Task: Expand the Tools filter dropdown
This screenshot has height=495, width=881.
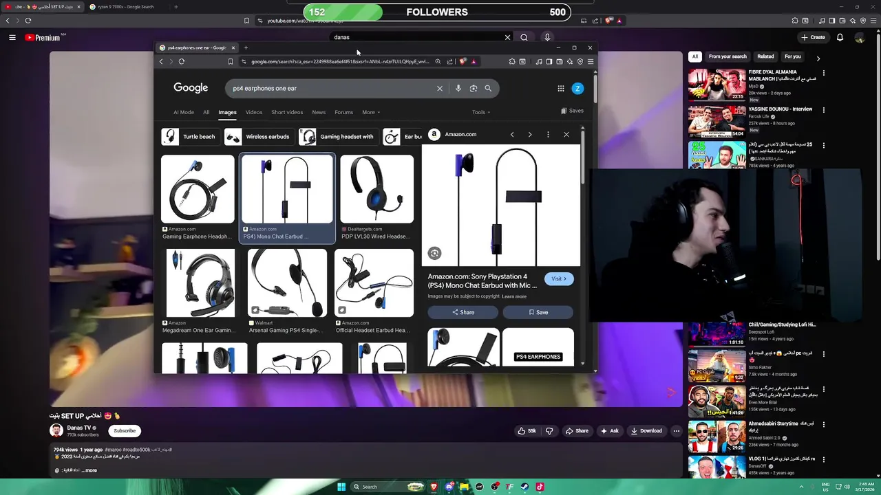Action: [x=481, y=112]
